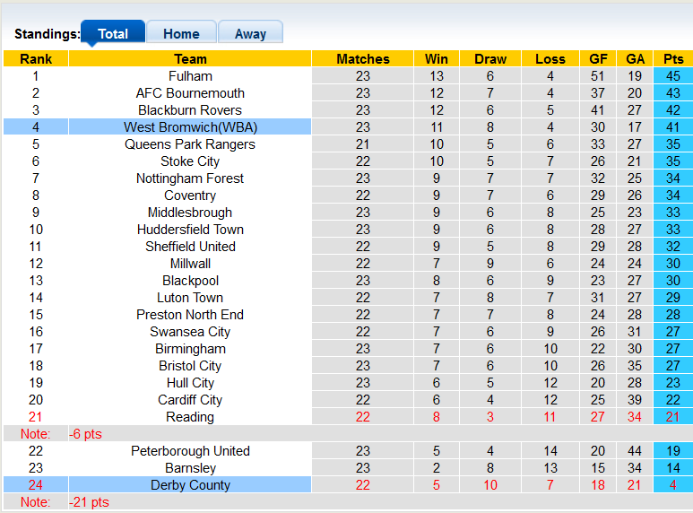Click the Pts column header

672,59
